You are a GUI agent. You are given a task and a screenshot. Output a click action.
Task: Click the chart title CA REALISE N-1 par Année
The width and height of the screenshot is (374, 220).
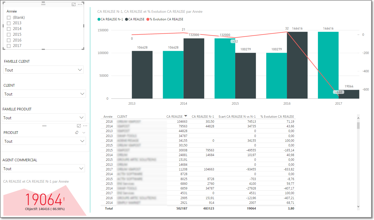click(x=150, y=11)
